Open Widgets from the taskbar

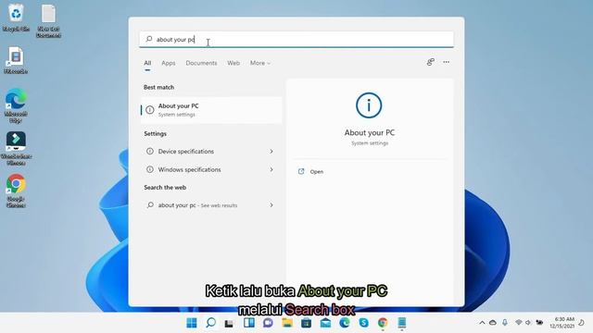tap(249, 323)
